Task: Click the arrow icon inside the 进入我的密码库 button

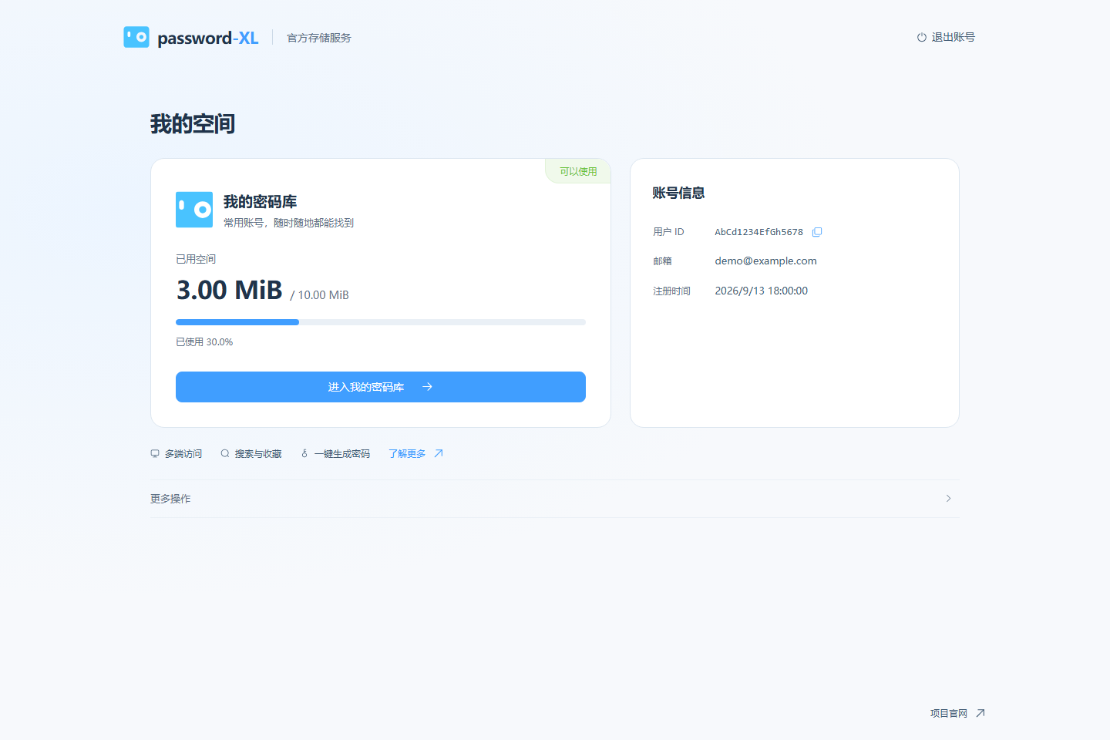Action: coord(427,387)
